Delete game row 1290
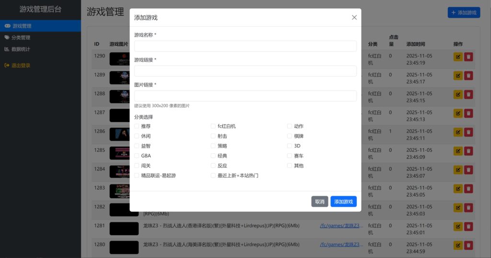Viewport: 491px width, 258px height. [x=468, y=57]
